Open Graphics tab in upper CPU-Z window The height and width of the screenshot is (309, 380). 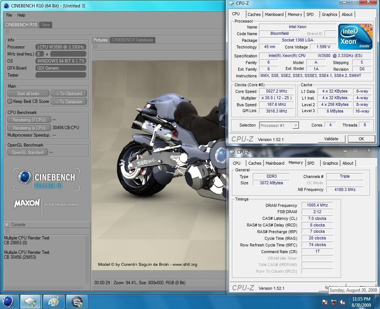(x=330, y=14)
